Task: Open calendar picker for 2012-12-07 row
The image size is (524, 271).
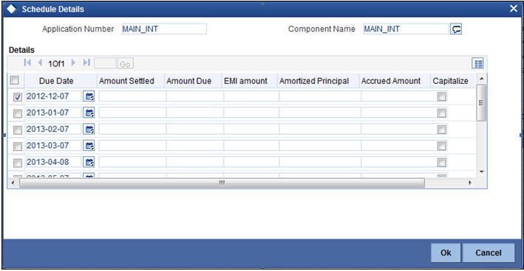Action: pyautogui.click(x=89, y=96)
